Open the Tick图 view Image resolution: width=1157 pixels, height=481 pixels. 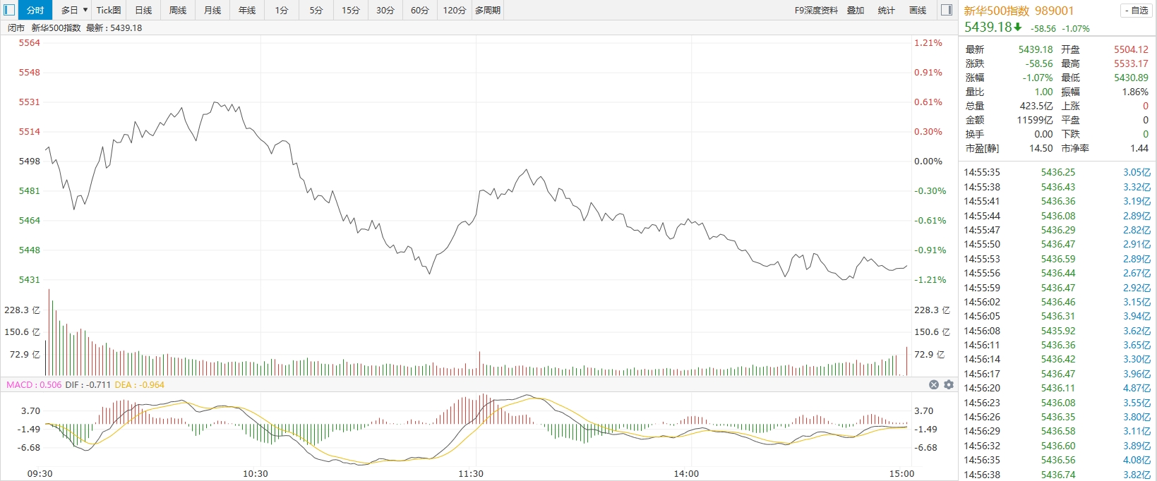pos(109,10)
